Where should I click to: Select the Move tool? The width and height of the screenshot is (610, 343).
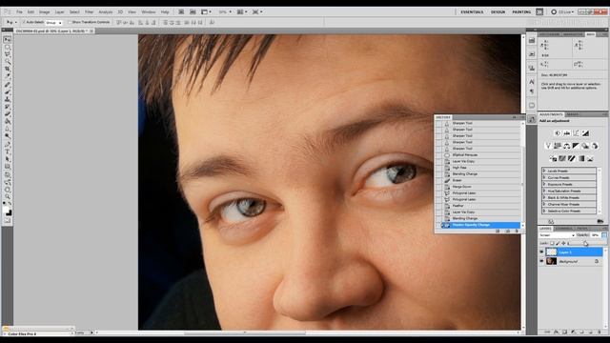(x=7, y=40)
